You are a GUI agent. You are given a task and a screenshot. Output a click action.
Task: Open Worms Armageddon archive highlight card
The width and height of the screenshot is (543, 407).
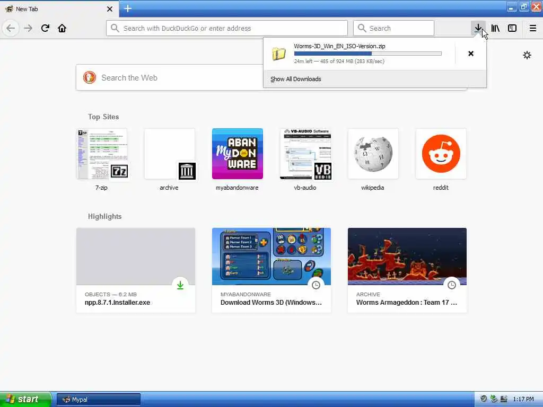[407, 270]
